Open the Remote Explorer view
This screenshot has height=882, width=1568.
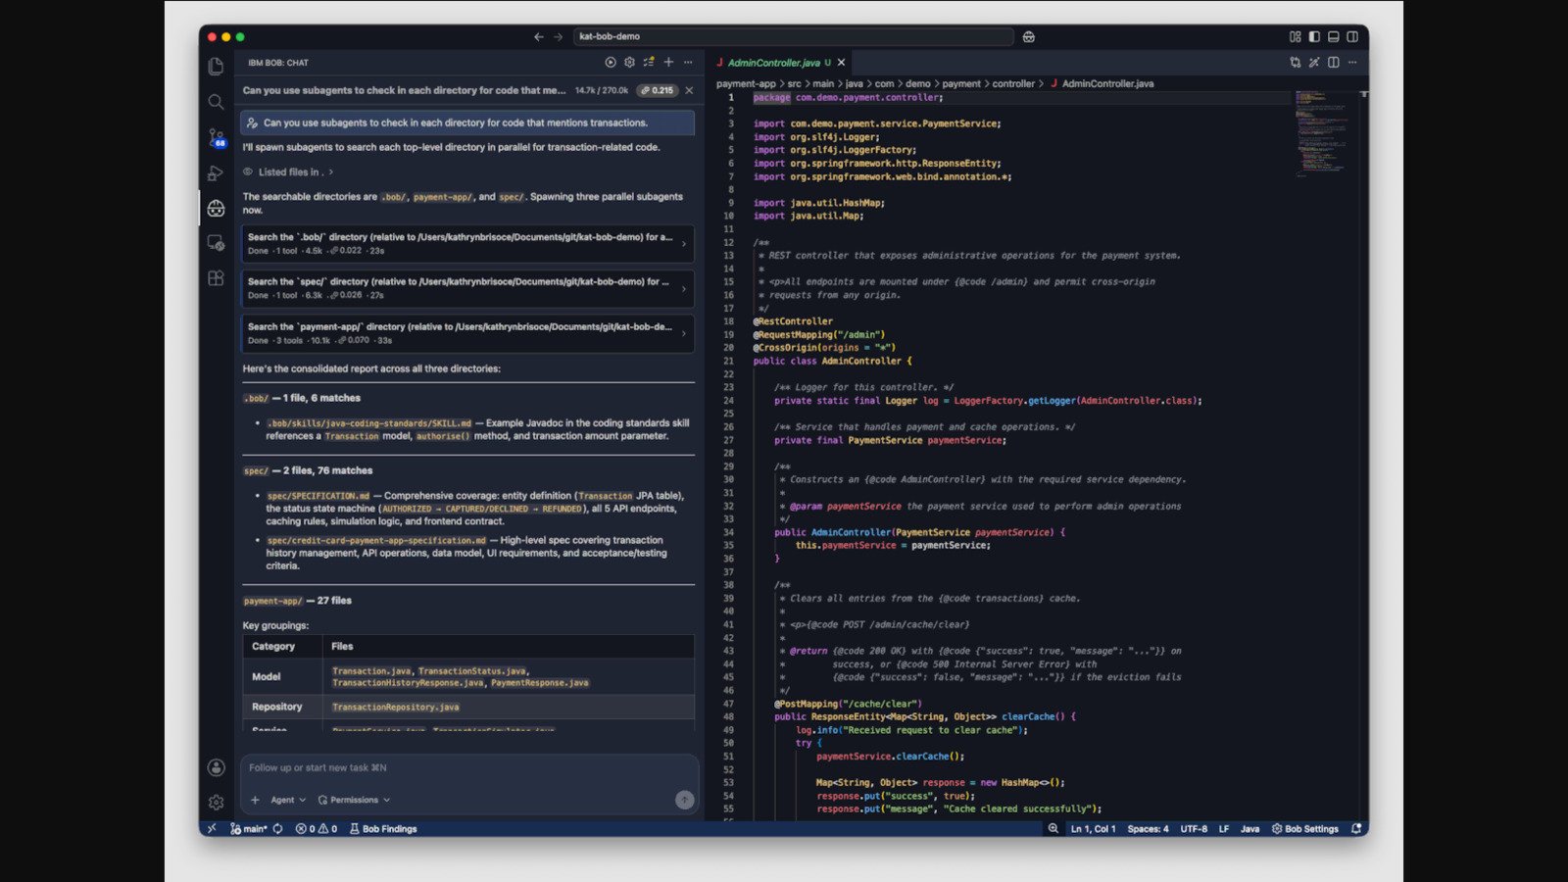tap(216, 243)
